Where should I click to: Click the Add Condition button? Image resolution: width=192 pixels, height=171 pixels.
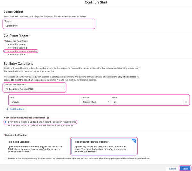tap(15, 109)
